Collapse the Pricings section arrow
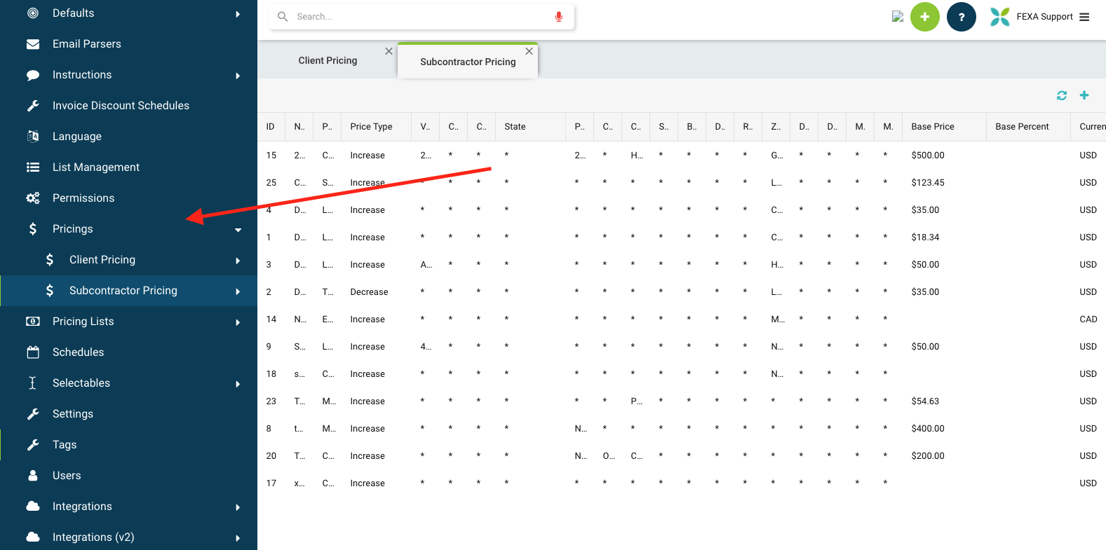 tap(238, 230)
